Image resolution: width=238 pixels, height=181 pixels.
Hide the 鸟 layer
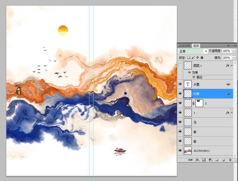click(180, 122)
